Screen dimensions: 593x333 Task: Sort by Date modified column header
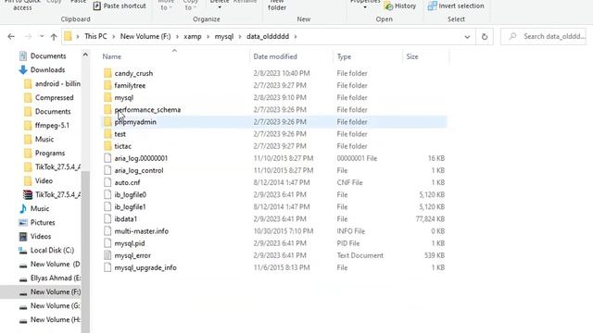(275, 56)
